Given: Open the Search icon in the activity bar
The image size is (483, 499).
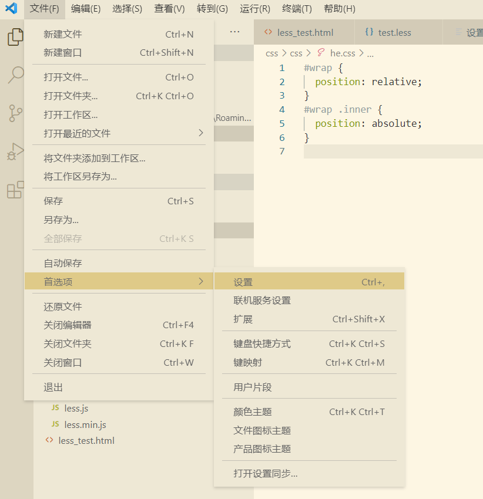Looking at the screenshot, I should [x=16, y=75].
